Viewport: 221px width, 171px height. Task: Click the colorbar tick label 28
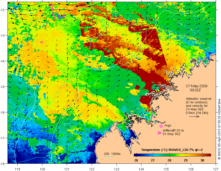[169, 160]
